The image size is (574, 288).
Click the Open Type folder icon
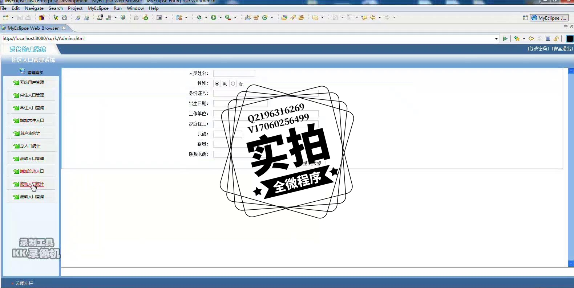(x=284, y=17)
